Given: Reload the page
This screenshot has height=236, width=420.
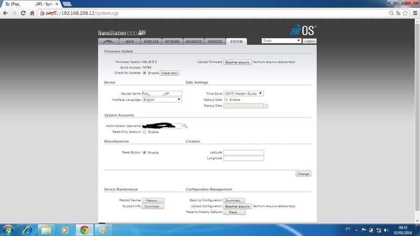Looking at the screenshot, I should pos(23,13).
